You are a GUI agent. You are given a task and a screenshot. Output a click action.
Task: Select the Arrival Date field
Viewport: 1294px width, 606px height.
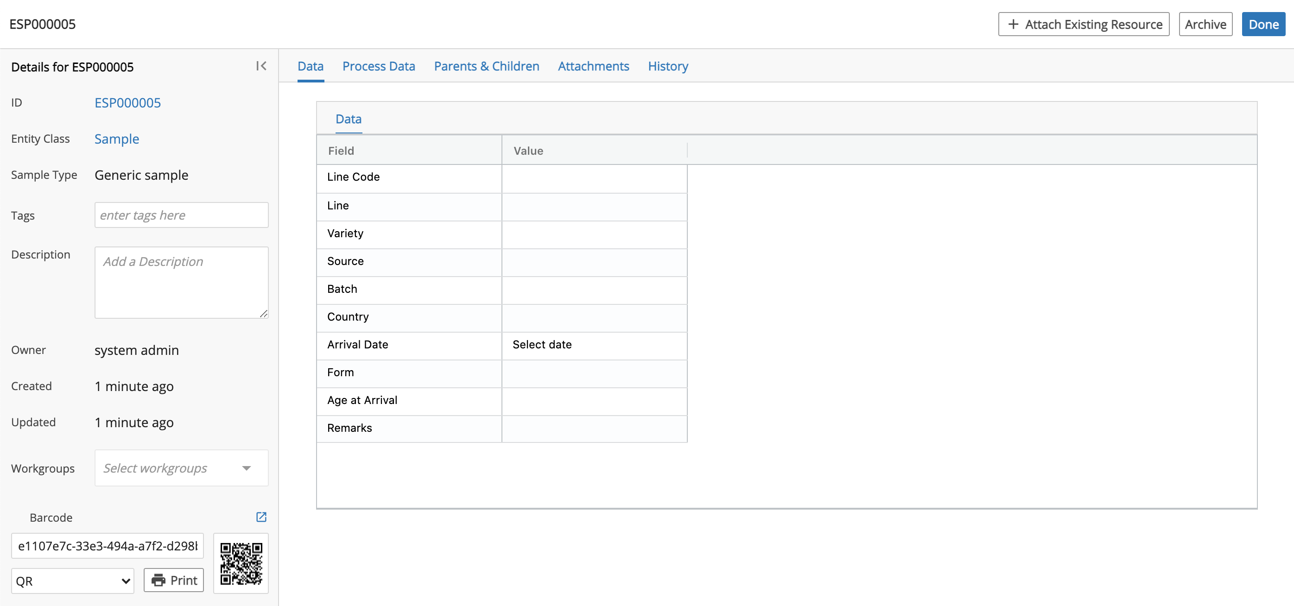pos(594,344)
